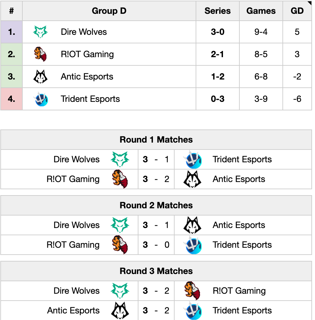Click R!OT Gaming logo in Round 3 match
The width and height of the screenshot is (315, 320).
[x=192, y=291]
